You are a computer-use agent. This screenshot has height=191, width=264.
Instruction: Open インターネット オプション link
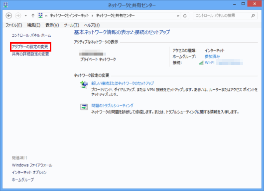[x=29, y=172]
